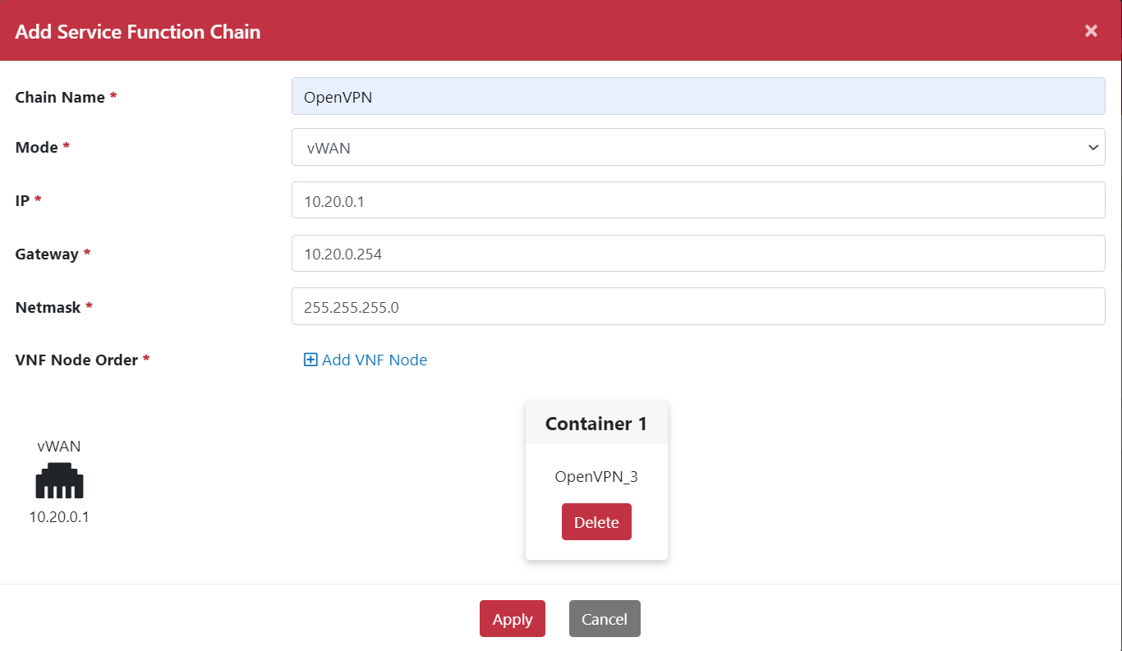Apply the service function chain
This screenshot has height=651, width=1122.
513,619
